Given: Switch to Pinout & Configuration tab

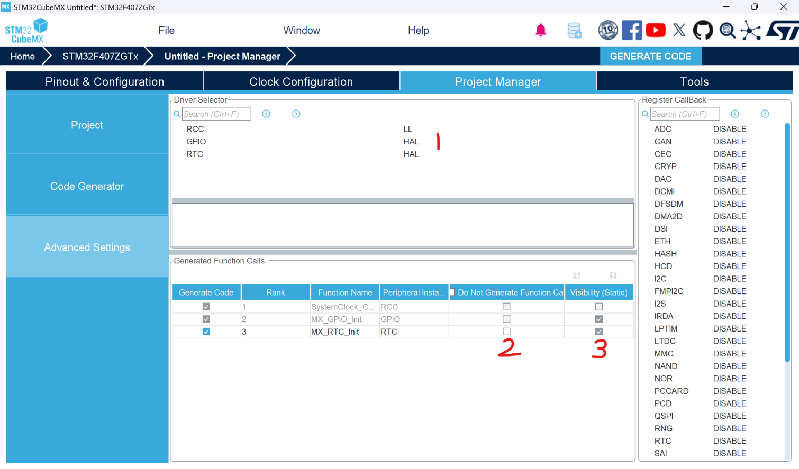Looking at the screenshot, I should pos(105,81).
